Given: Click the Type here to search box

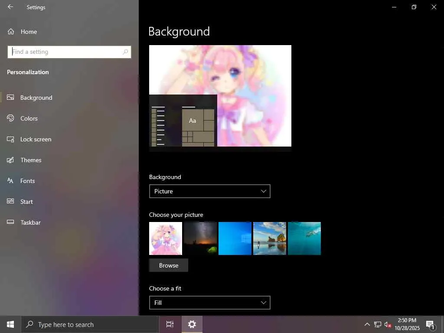Looking at the screenshot, I should pyautogui.click(x=90, y=324).
